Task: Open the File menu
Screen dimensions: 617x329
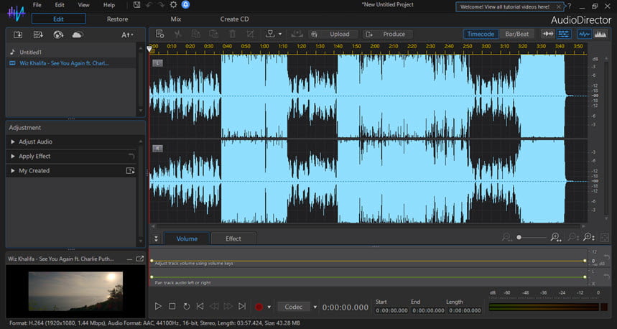Action: tap(37, 5)
